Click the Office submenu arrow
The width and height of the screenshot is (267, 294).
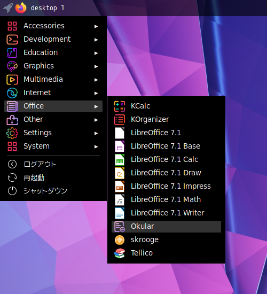(x=96, y=106)
